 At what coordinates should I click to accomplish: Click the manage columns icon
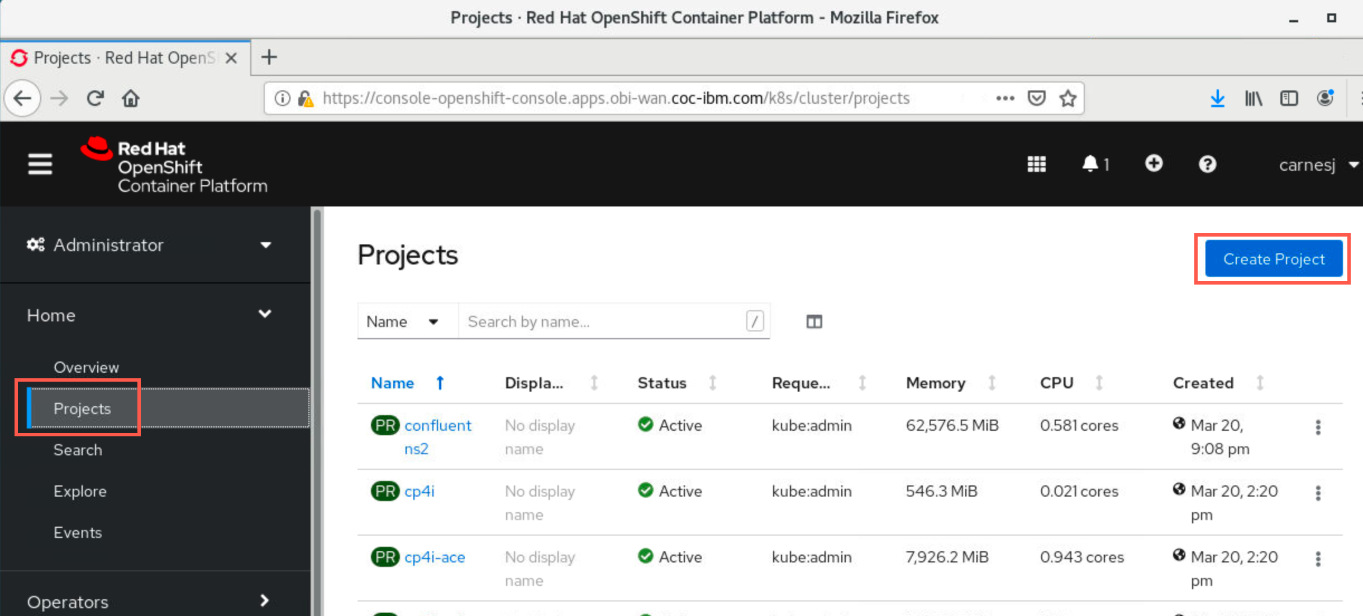pos(814,322)
